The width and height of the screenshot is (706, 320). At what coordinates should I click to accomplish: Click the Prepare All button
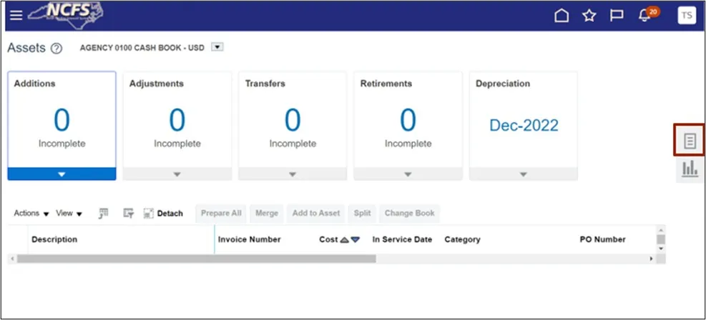click(x=221, y=214)
